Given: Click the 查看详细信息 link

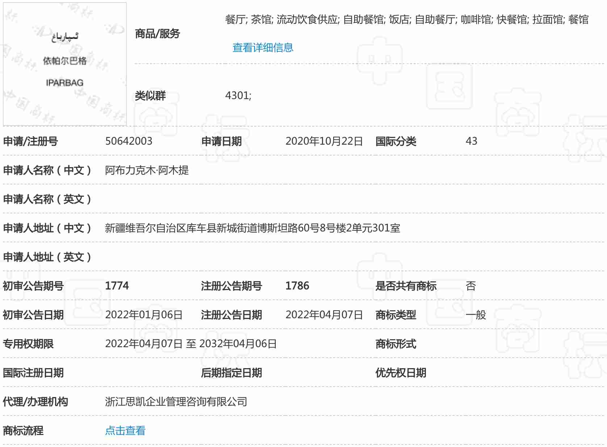Looking at the screenshot, I should pos(263,47).
